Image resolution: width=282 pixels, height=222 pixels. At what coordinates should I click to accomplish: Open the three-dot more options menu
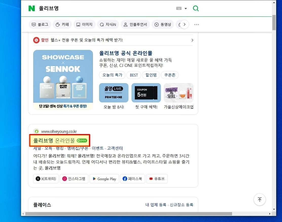tap(197, 25)
